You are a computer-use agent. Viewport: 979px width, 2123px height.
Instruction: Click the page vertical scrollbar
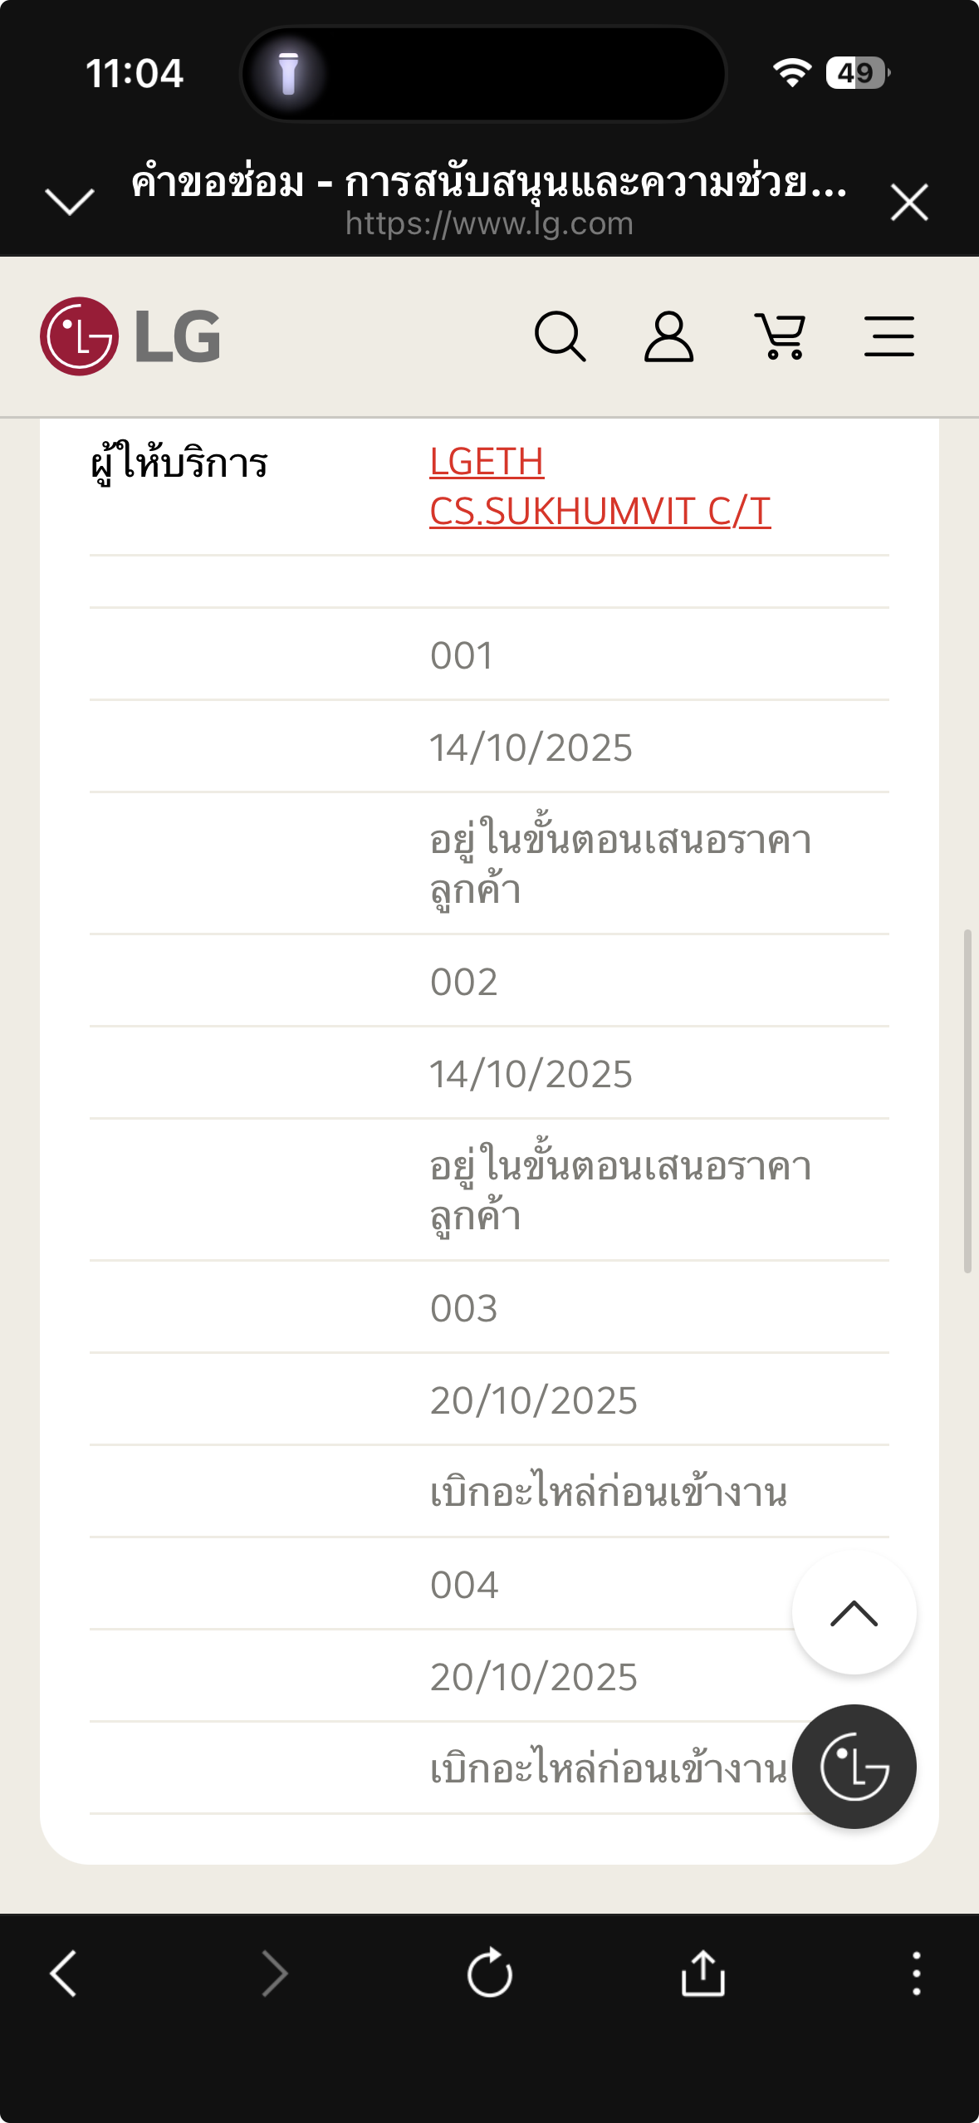pos(967,1101)
